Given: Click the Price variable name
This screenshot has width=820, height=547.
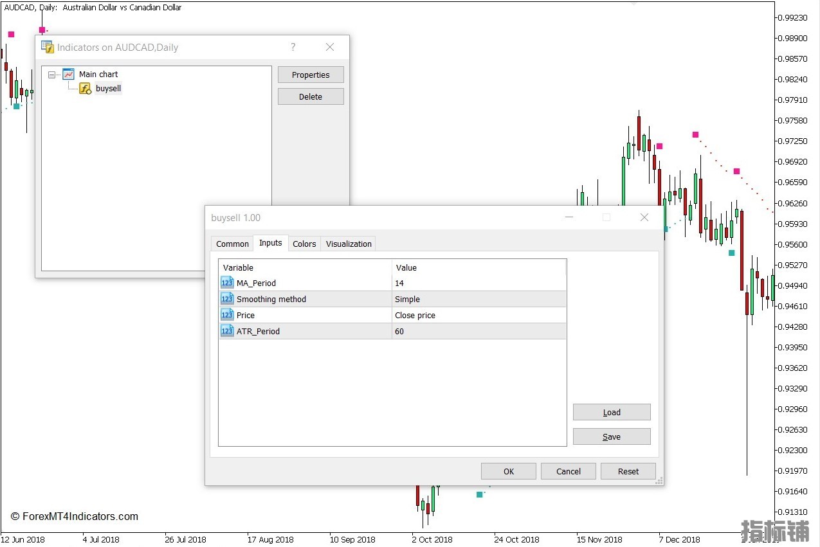Looking at the screenshot, I should coord(246,315).
